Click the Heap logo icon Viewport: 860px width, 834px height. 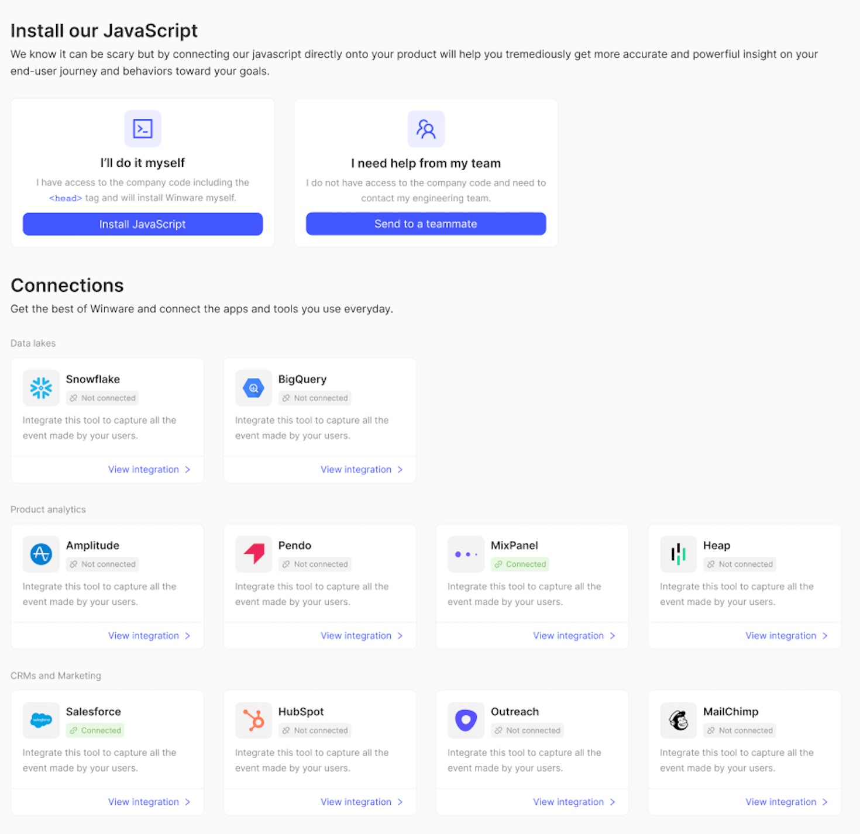[678, 554]
